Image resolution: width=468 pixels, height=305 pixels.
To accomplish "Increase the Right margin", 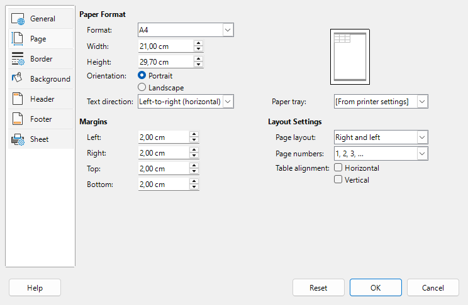I will (x=194, y=150).
